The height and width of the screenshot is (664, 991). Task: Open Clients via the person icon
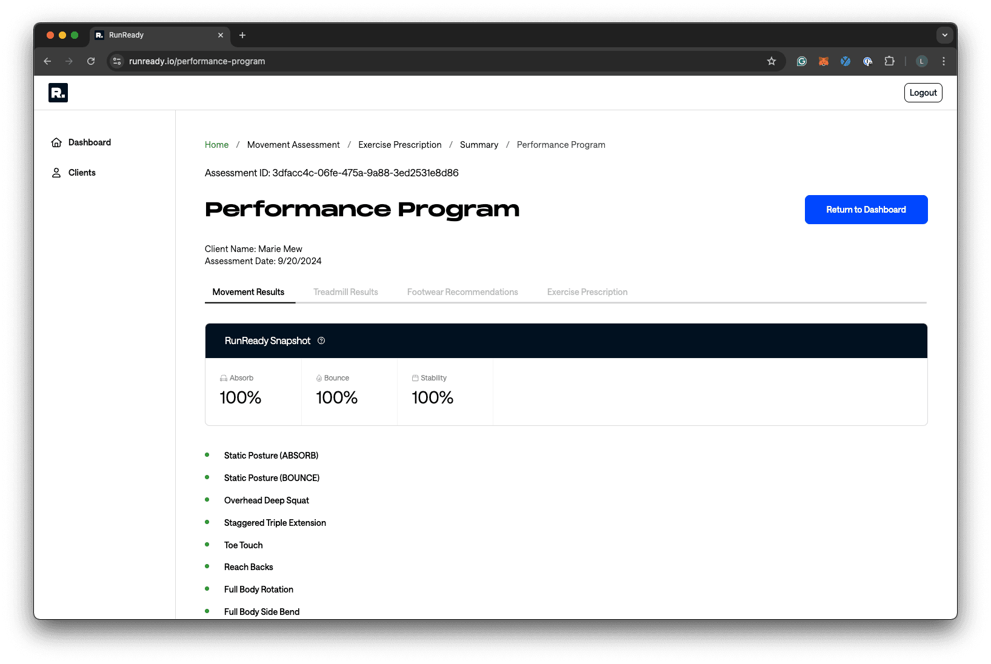point(56,173)
